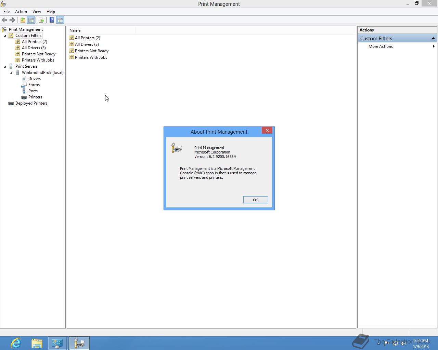Click the server icon beside Print Servers
Viewport: 438px width, 350px height.
(x=11, y=66)
